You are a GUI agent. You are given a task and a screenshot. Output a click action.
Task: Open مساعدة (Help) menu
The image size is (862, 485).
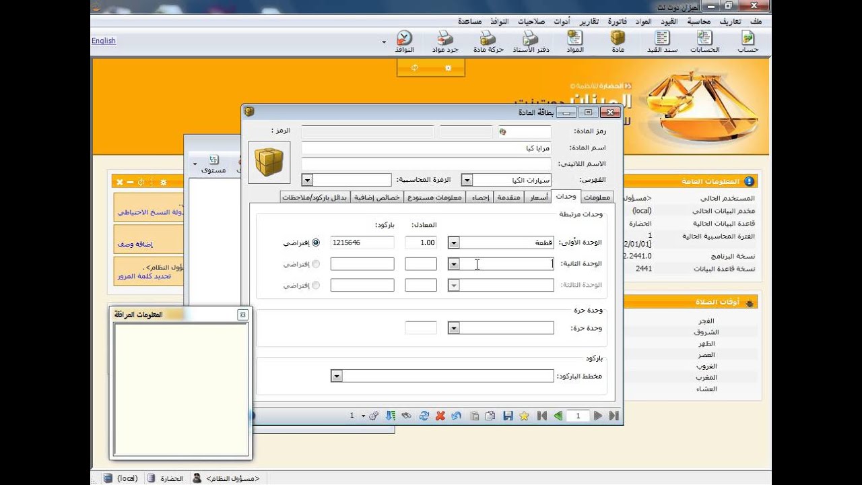pos(469,22)
